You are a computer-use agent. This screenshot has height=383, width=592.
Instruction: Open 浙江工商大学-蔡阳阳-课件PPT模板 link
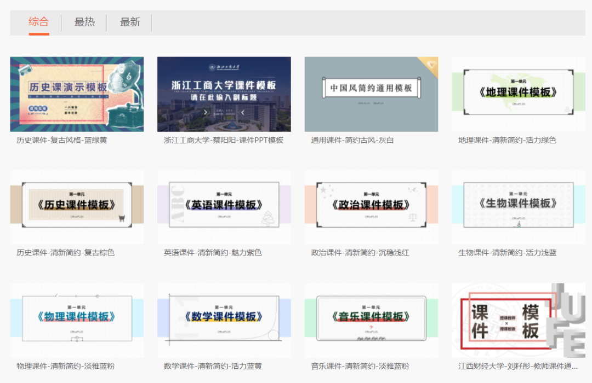point(221,140)
